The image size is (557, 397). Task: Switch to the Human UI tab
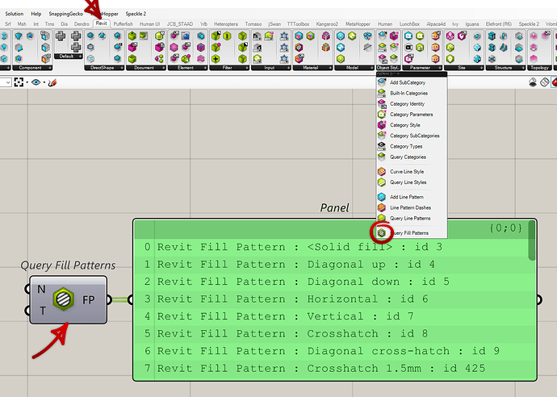149,23
